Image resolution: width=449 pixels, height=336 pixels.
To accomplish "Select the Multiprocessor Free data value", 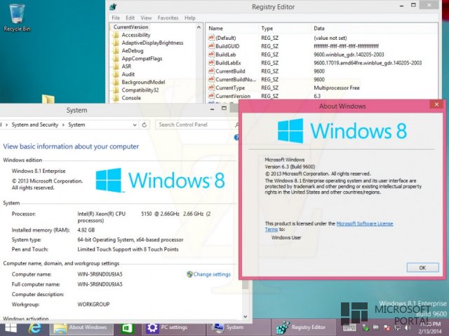I will coord(337,88).
